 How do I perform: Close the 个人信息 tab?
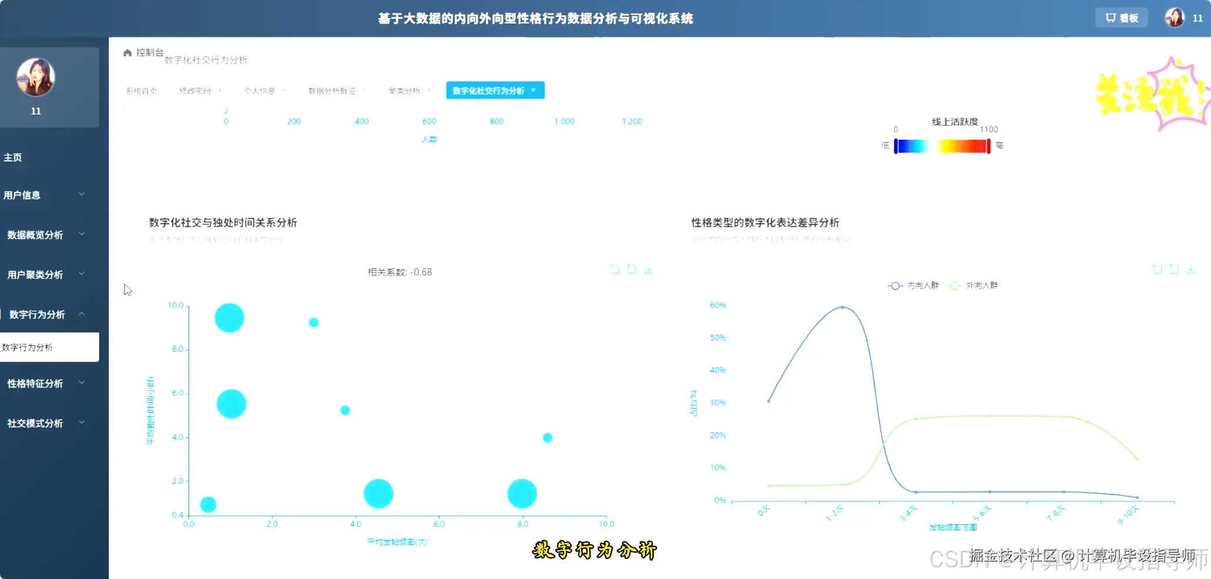[284, 90]
